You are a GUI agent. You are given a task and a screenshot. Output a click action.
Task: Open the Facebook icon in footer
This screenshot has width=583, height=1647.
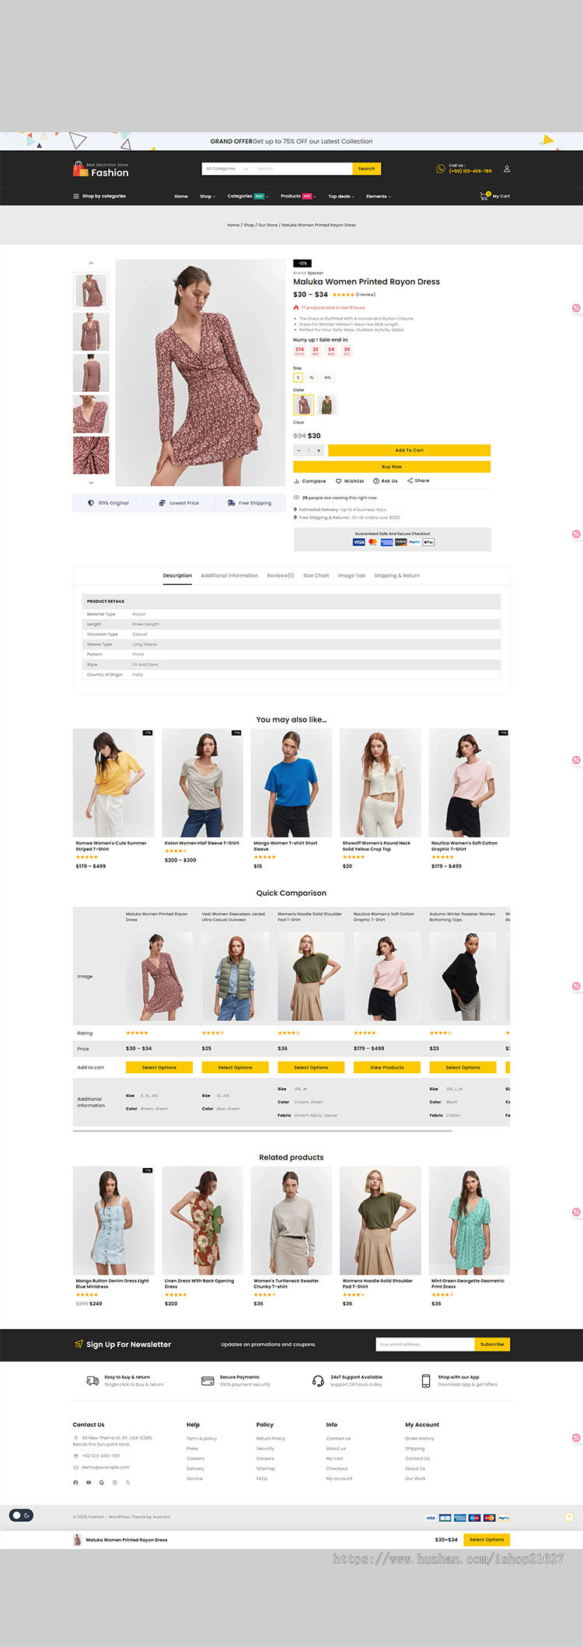pyautogui.click(x=75, y=1482)
